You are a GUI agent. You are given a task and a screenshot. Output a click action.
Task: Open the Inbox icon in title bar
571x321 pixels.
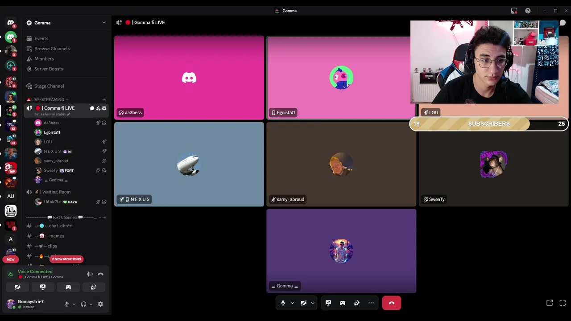pos(514,11)
